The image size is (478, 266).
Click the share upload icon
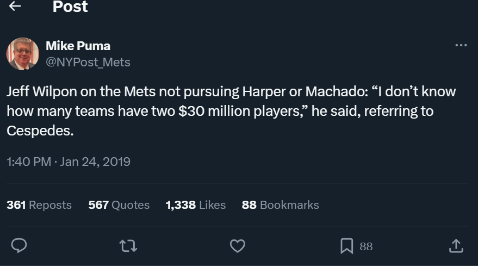coord(455,246)
